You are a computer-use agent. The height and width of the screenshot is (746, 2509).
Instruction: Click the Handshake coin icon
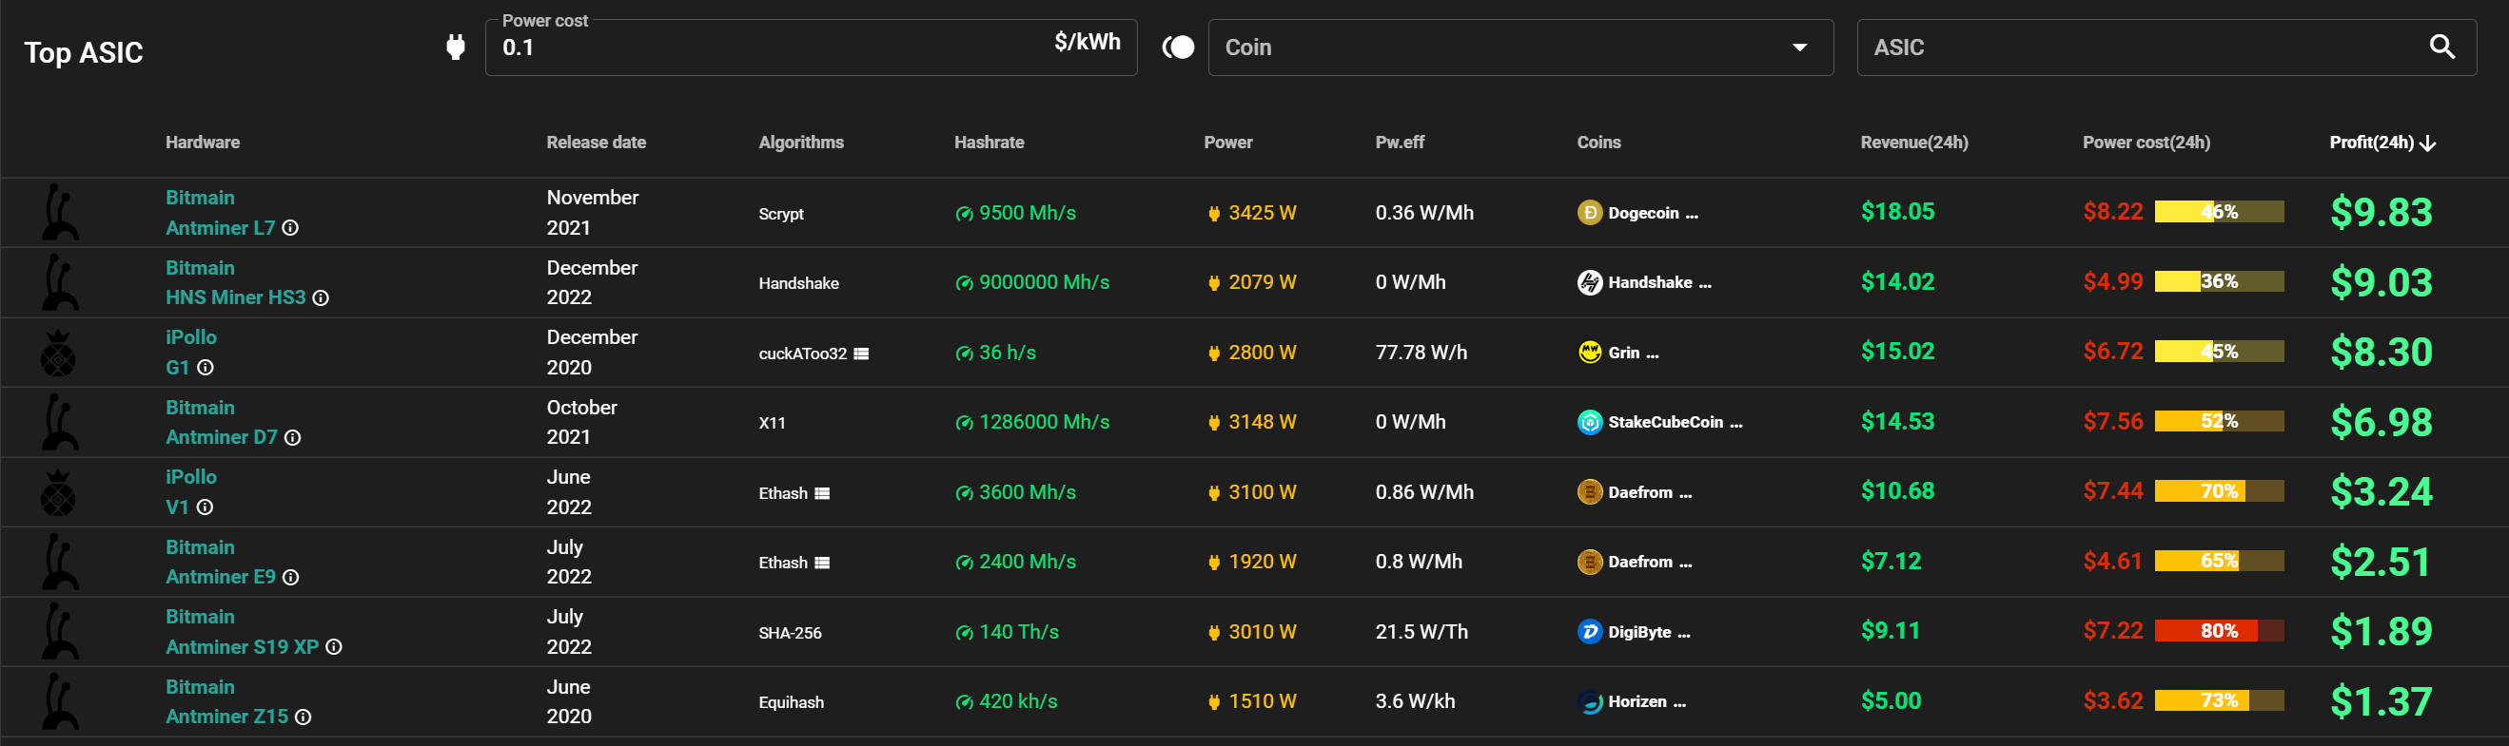pos(1590,283)
